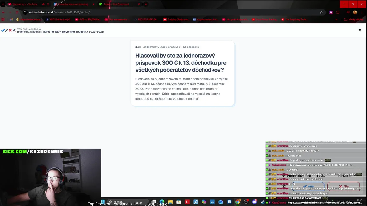Image resolution: width=367 pixels, height=206 pixels.
Task: Click the taskbar search box Hľadať
Action: pos(128,202)
